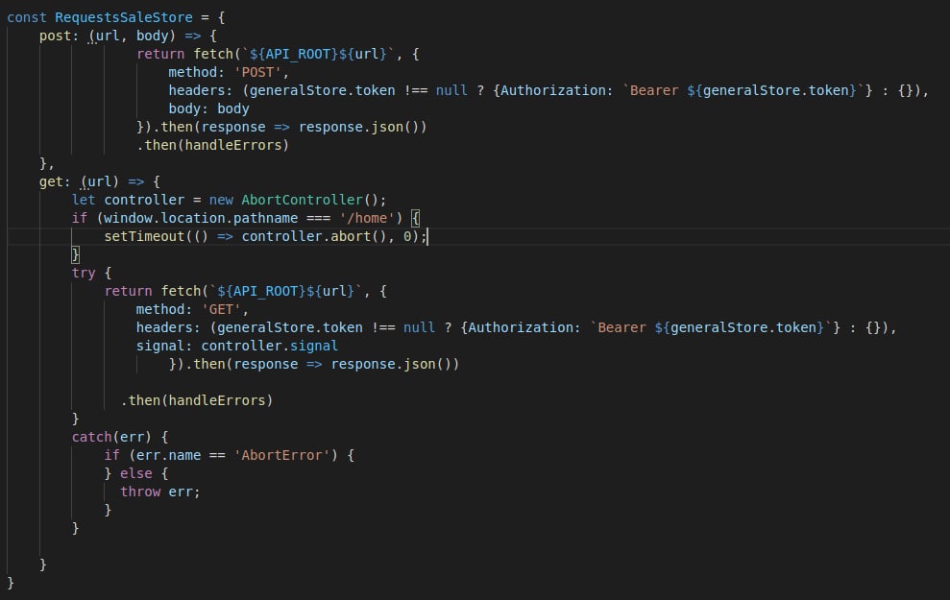
Task: Click the 'post:' property key
Action: point(59,36)
